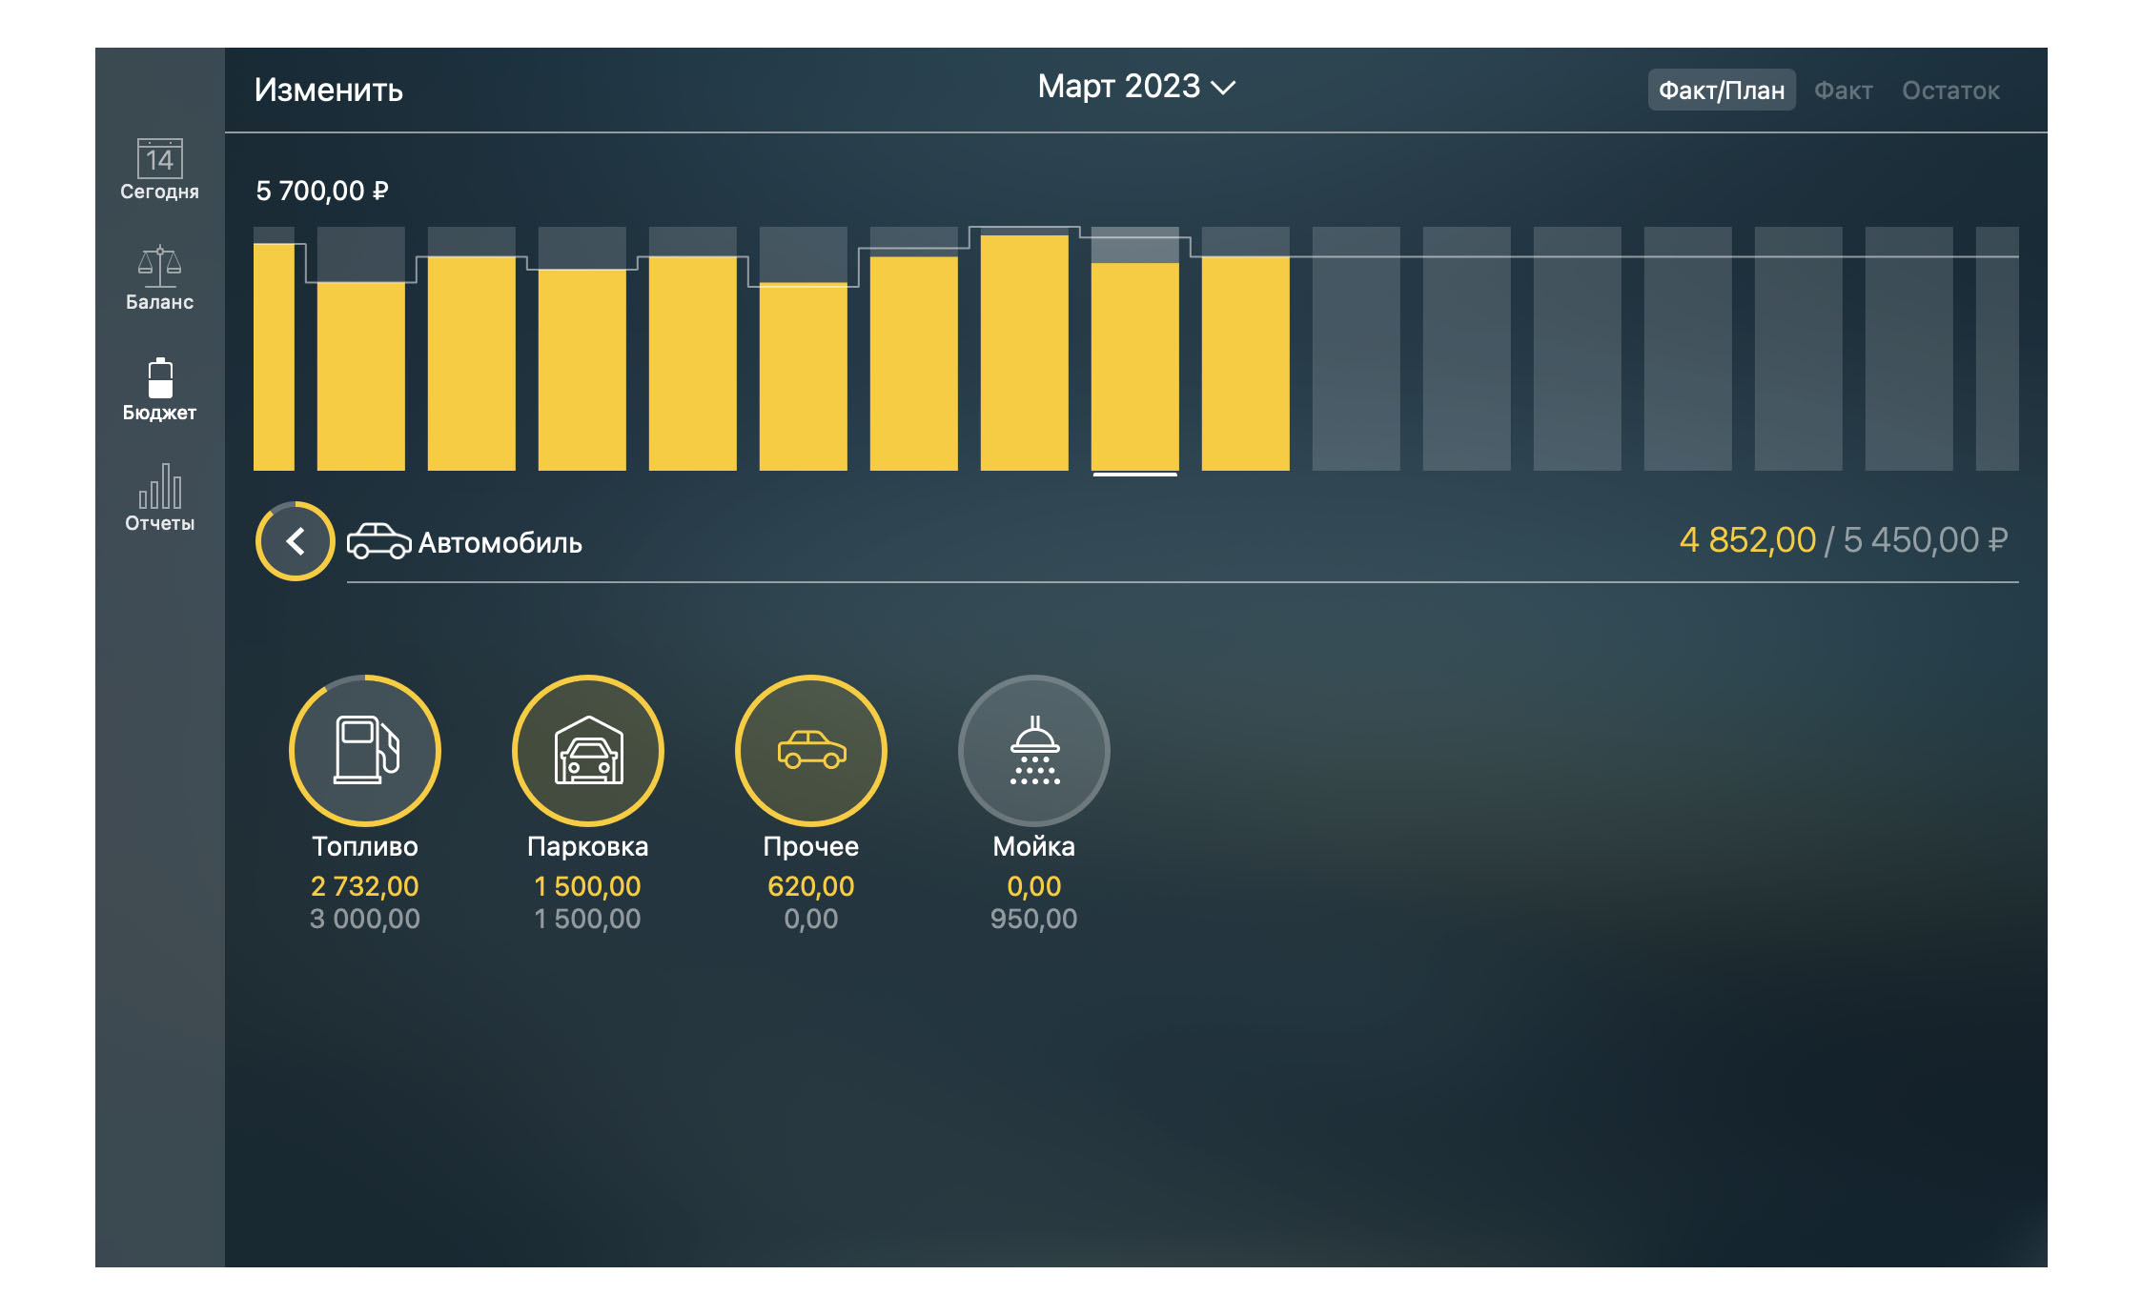Viewport: 2143px width, 1315px height.
Task: Click Топливо spent amount 2 732,00
Action: pyautogui.click(x=365, y=886)
